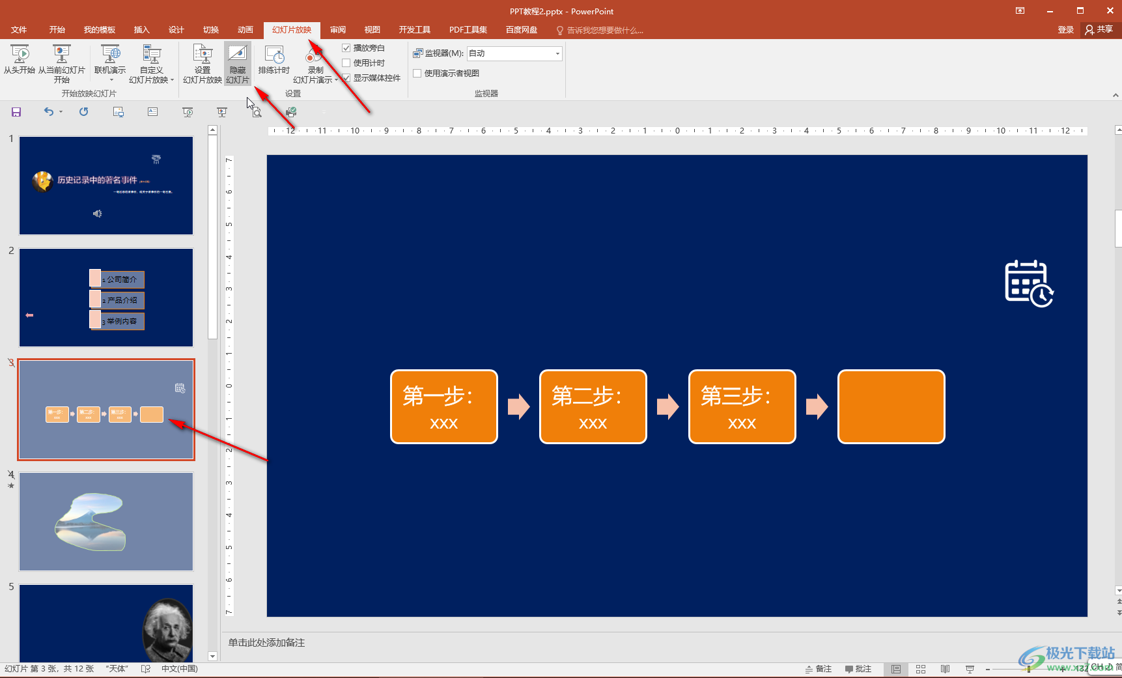
Task: Select the 第二步 orange box
Action: (x=593, y=407)
